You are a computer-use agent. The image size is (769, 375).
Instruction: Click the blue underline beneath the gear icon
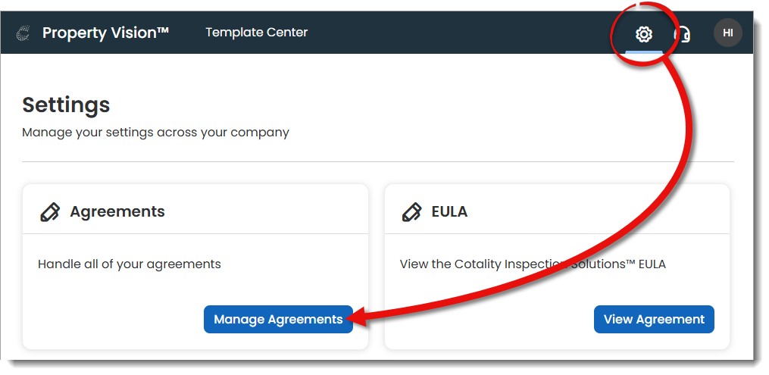pyautogui.click(x=644, y=52)
